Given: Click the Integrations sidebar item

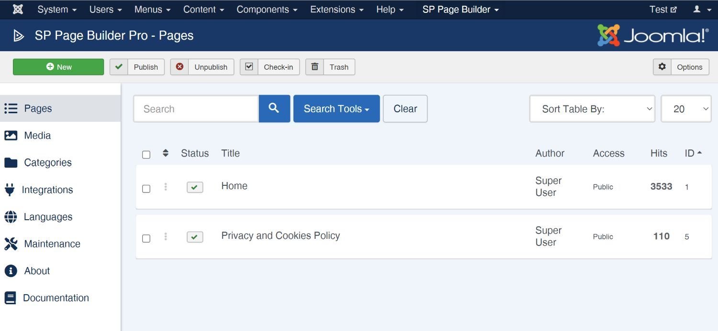Looking at the screenshot, I should coord(46,190).
